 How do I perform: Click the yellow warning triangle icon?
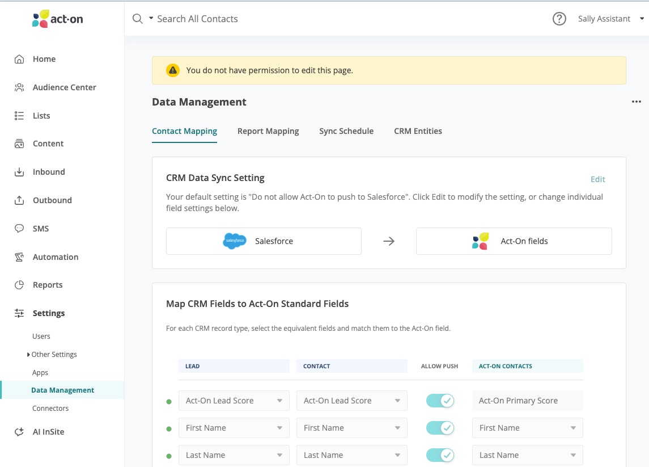point(173,70)
